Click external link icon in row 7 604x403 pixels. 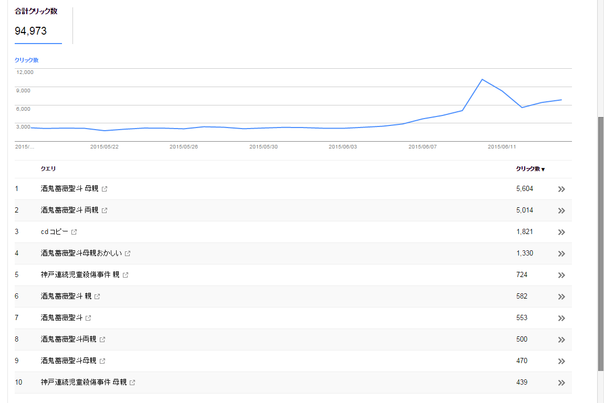click(x=88, y=318)
